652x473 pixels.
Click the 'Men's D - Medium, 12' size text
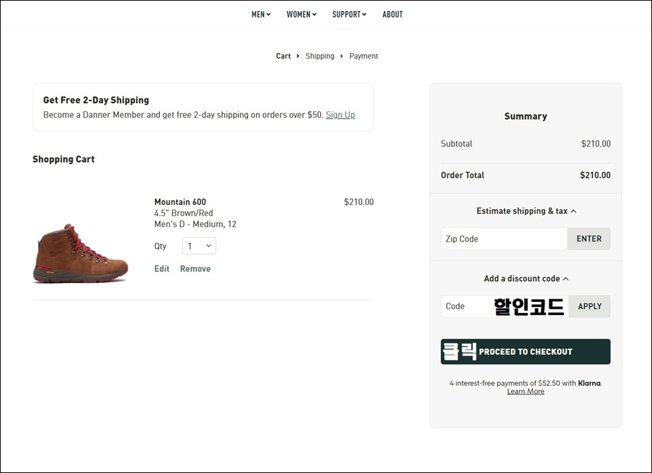[195, 225]
